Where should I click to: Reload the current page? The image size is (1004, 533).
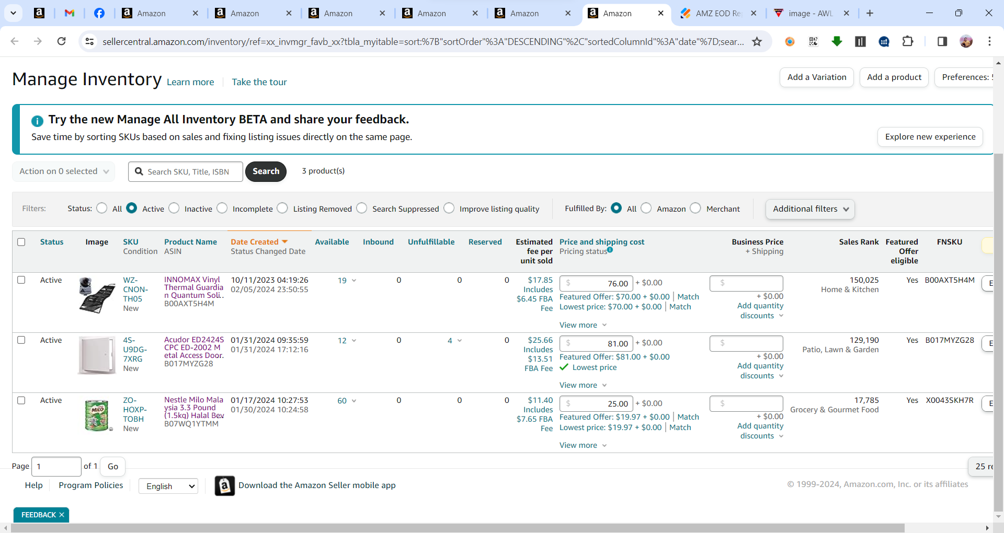[x=61, y=41]
